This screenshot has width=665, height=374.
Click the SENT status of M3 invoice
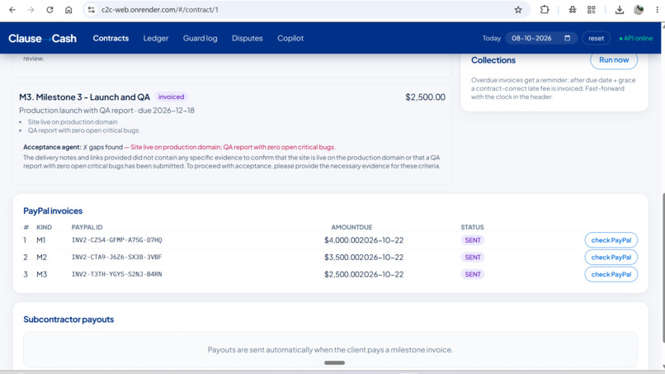(x=473, y=274)
